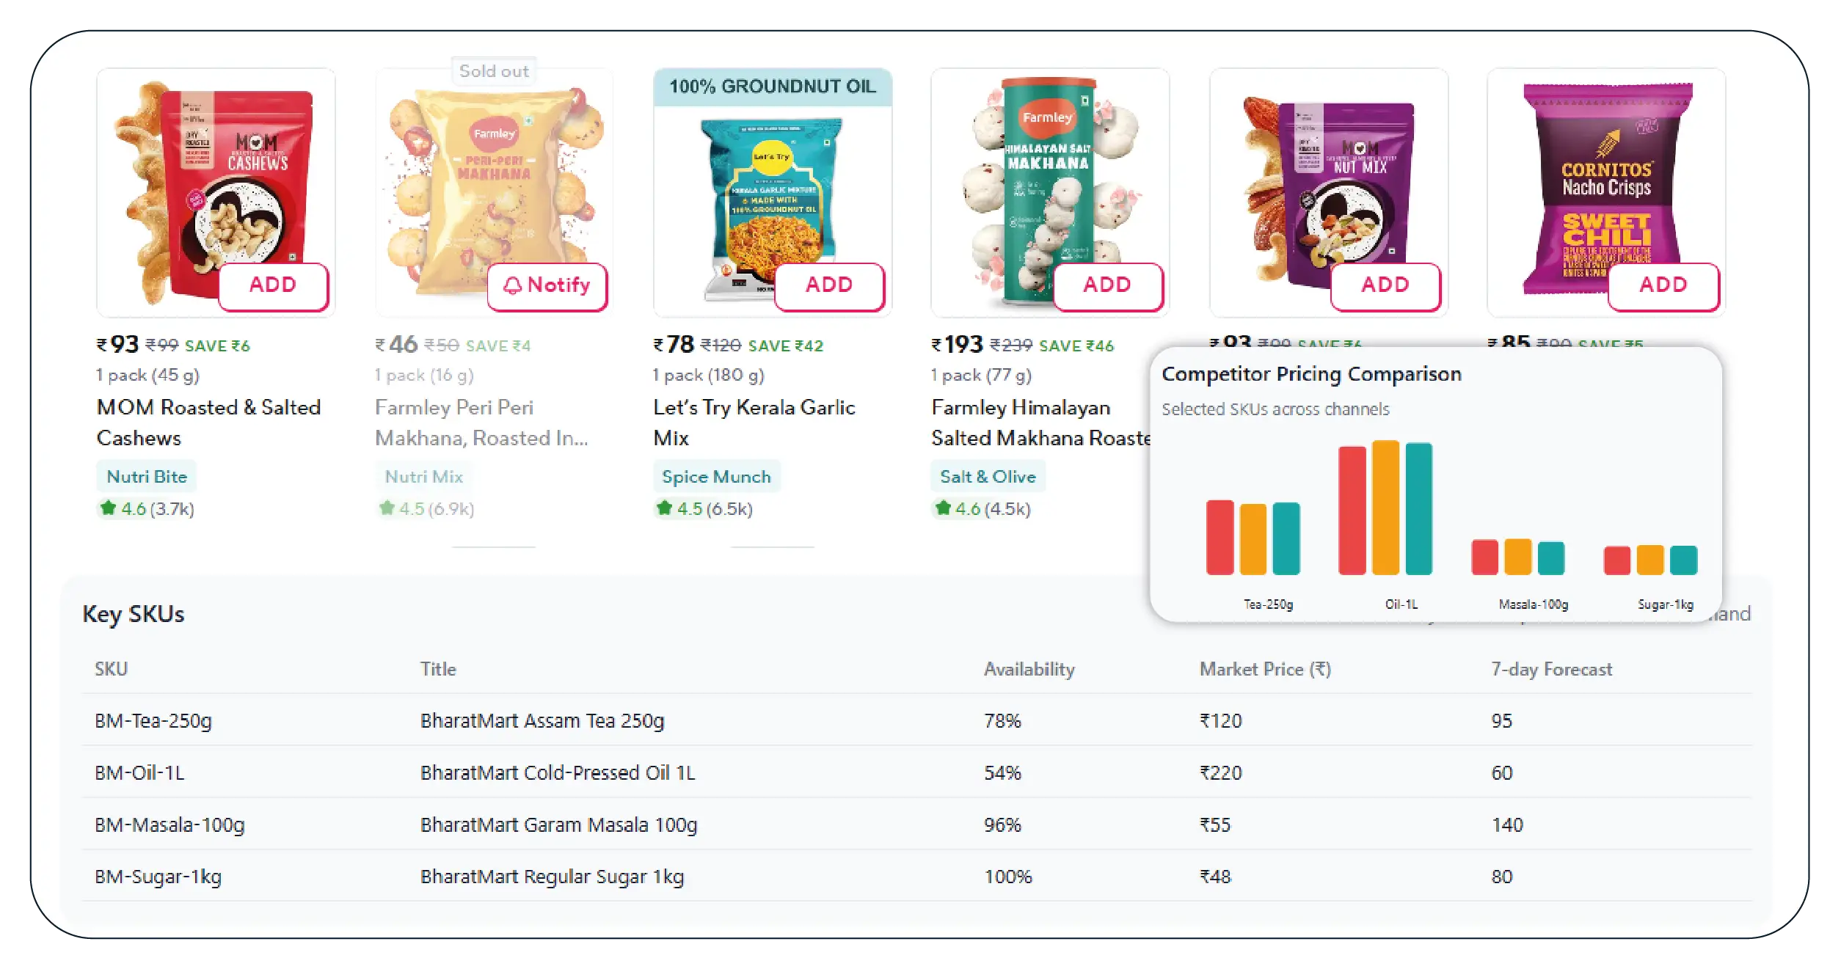Image resolution: width=1841 pixels, height=969 pixels.
Task: Click the star rating for Farmley Himalayan Makhana
Action: coord(981,508)
